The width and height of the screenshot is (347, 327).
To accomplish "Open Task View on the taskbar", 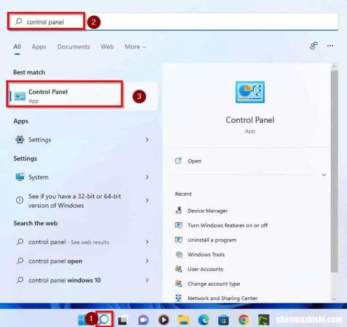I will 123,320.
